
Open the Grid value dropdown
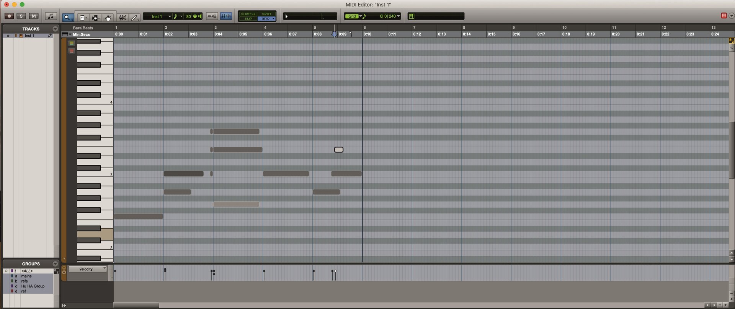pos(399,16)
